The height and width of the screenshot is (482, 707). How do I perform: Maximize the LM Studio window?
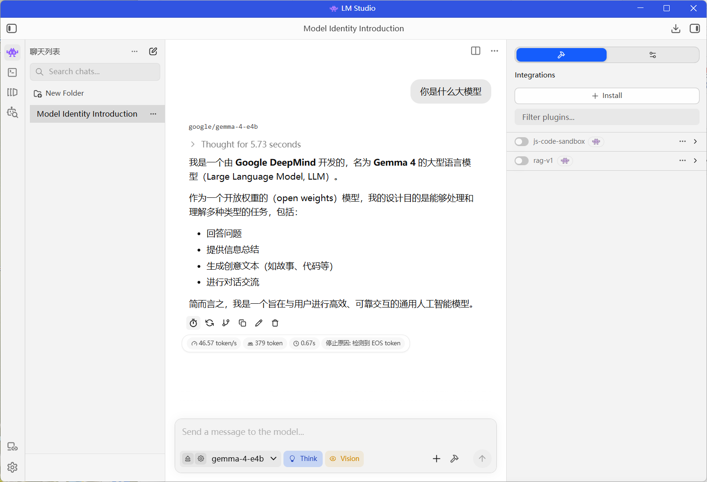[667, 8]
